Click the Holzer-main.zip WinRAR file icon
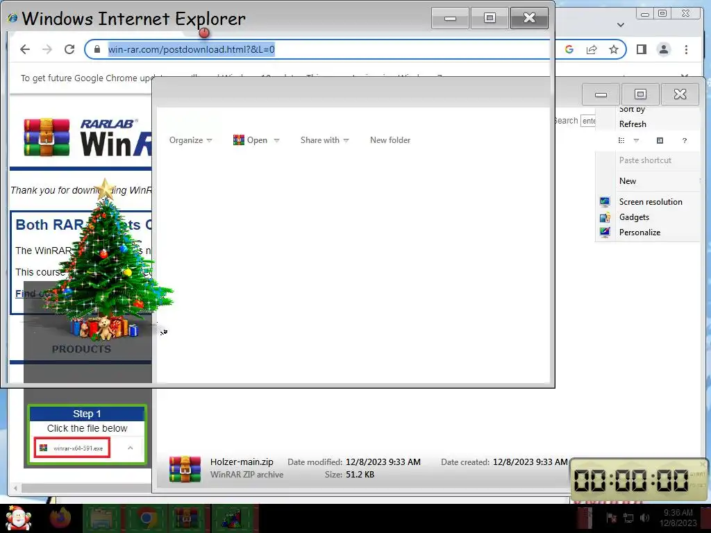711x533 pixels. tap(185, 468)
